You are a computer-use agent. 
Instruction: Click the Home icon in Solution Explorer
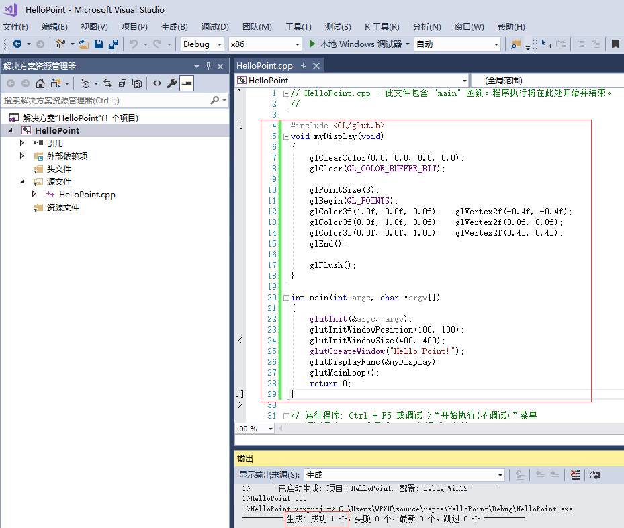pos(40,83)
